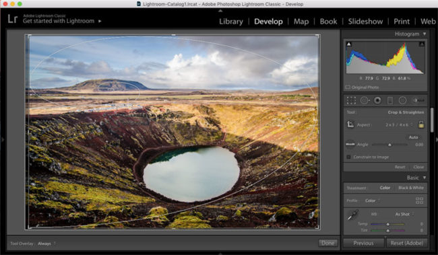Switch to the Slideshow module

[365, 22]
